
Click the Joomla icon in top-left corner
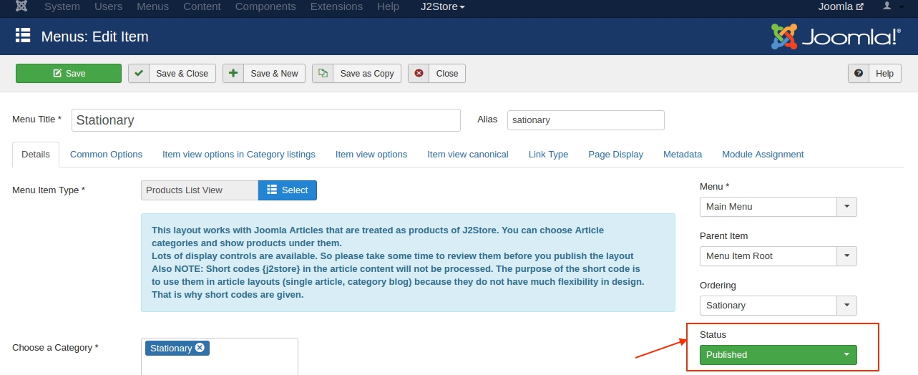[x=21, y=6]
